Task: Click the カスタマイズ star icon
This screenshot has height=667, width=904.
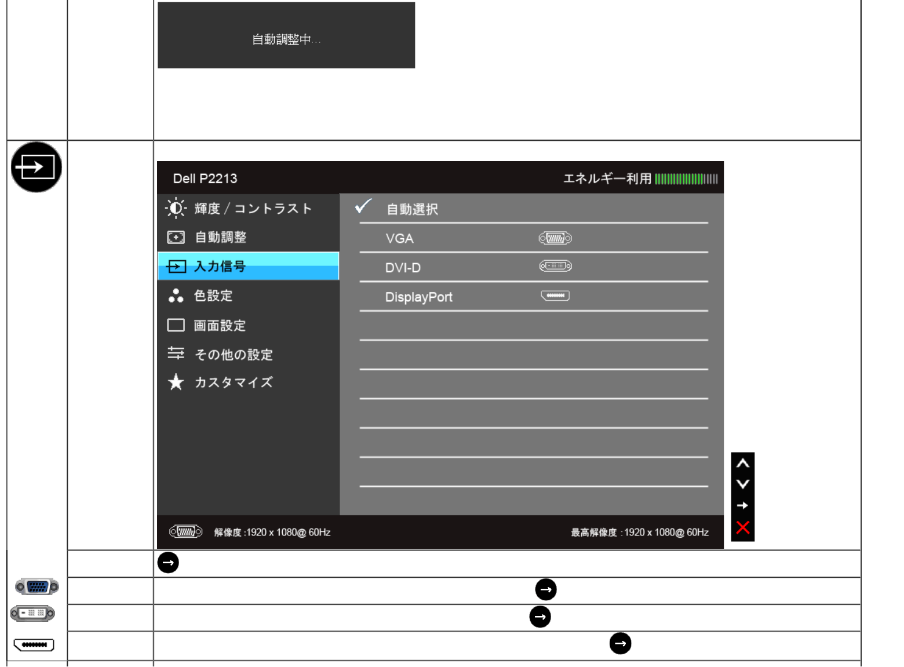Action: [176, 382]
